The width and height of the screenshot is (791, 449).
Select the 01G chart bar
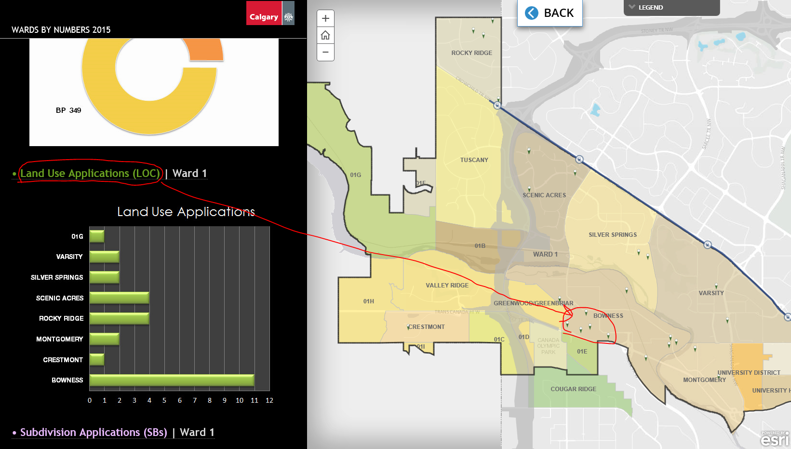(97, 236)
